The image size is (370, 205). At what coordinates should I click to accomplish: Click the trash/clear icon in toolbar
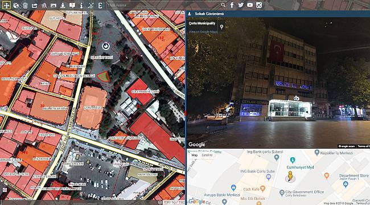point(25,5)
